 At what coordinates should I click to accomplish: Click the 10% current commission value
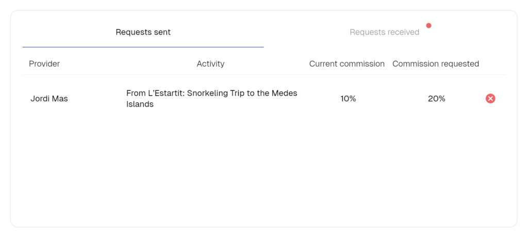click(x=348, y=99)
